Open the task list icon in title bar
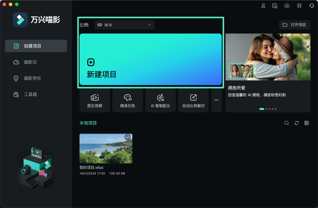Image resolution: width=318 pixels, height=208 pixels. click(275, 5)
